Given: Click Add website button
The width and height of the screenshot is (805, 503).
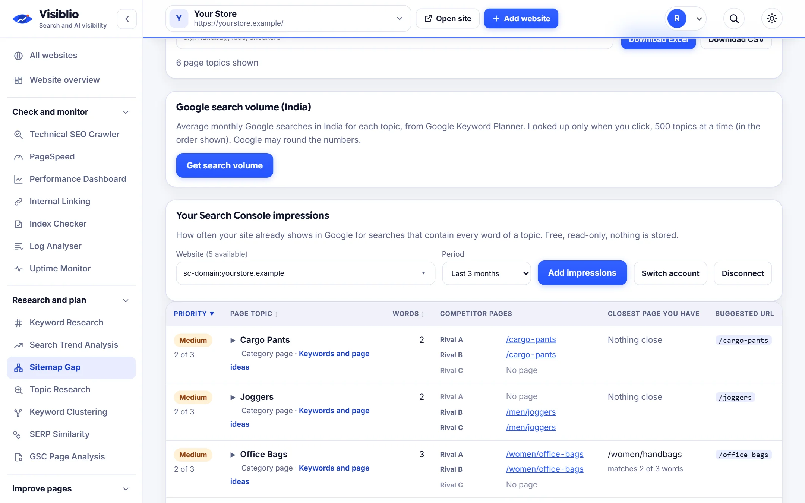Looking at the screenshot, I should [x=521, y=19].
